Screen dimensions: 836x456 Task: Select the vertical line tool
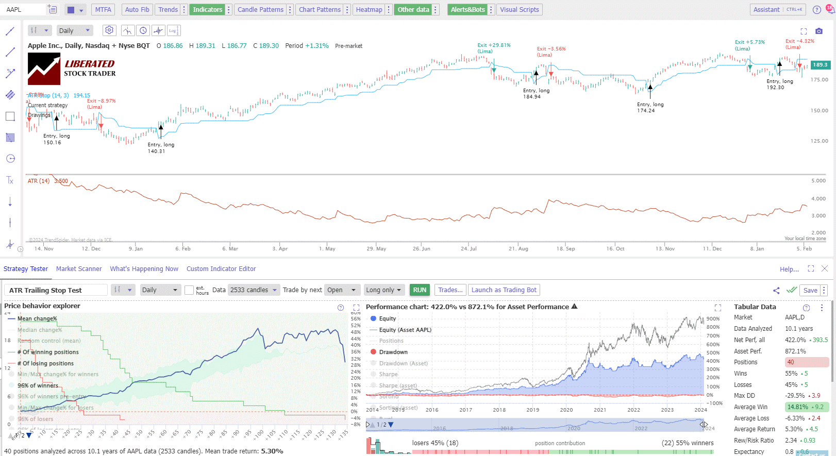coord(10,223)
